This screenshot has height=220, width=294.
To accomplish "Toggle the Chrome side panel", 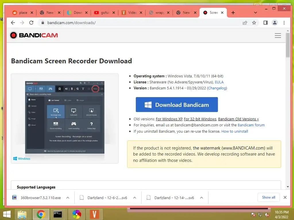I will (x=265, y=23).
